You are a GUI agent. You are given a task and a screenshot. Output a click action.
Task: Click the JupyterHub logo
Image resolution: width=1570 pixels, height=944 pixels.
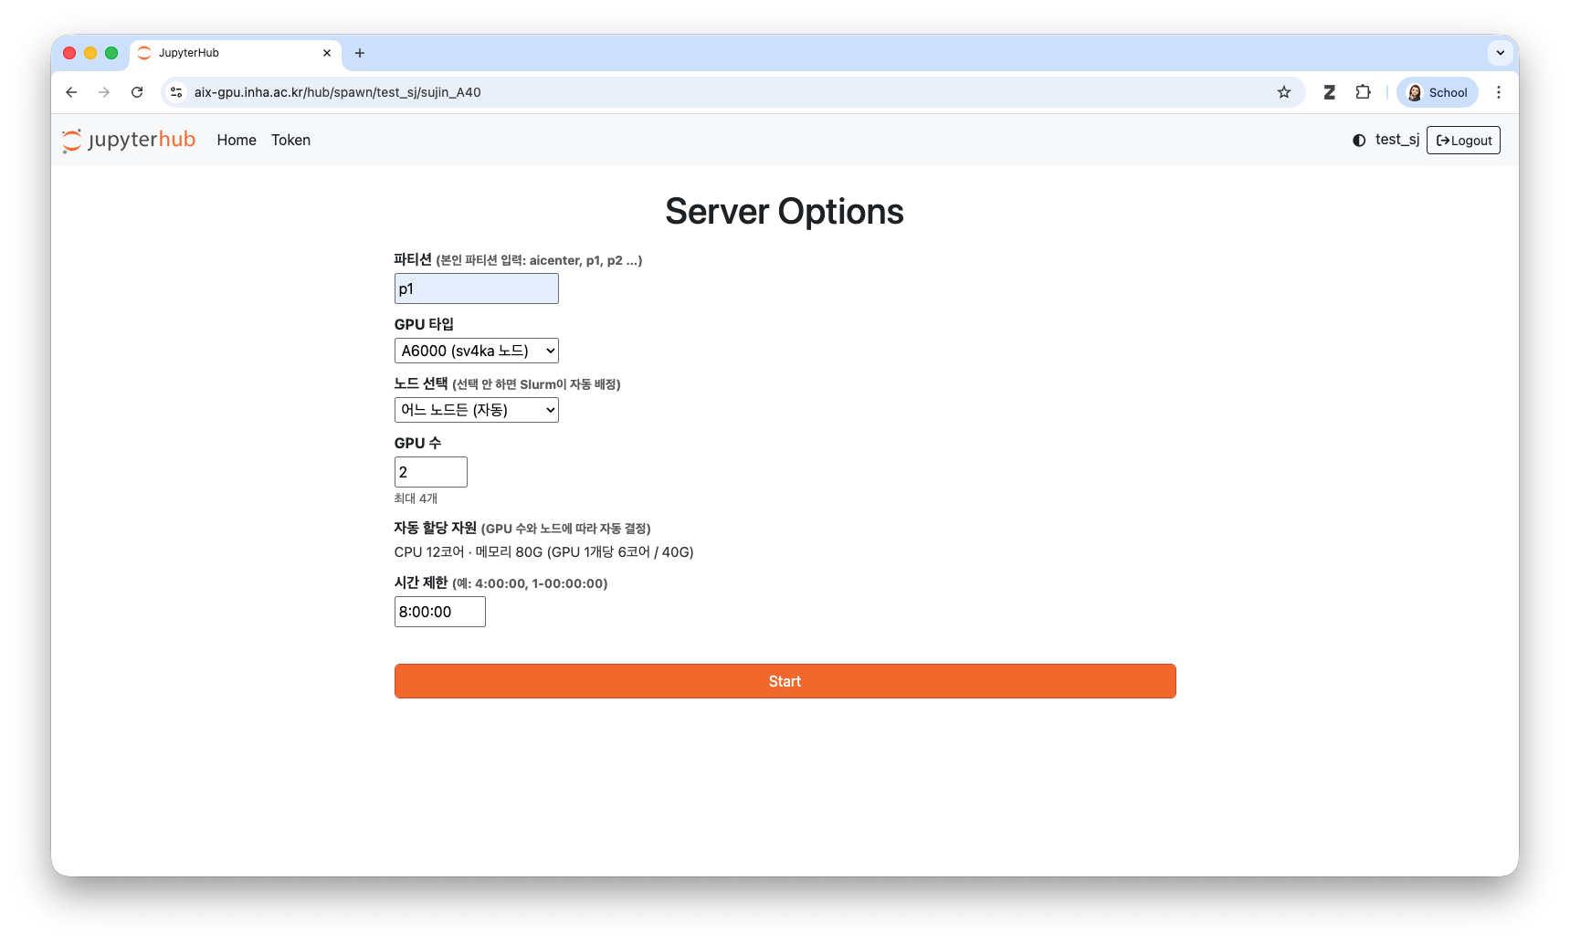[129, 140]
